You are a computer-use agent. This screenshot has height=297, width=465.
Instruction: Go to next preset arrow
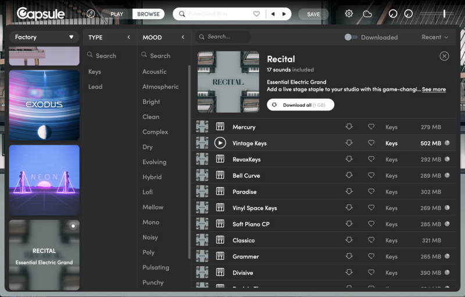tap(284, 13)
